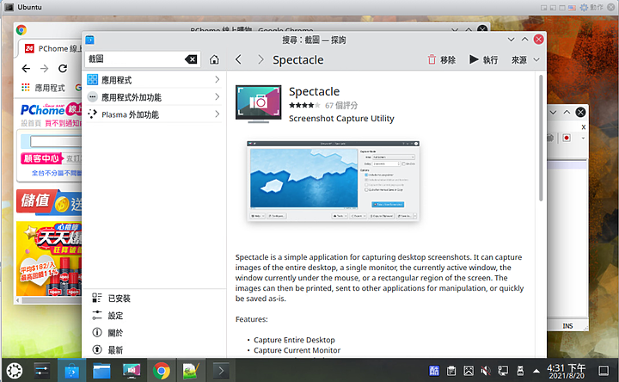This screenshot has width=619, height=382.
Task: Click the show desktop button in taskbar
Action: pyautogui.click(x=604, y=371)
